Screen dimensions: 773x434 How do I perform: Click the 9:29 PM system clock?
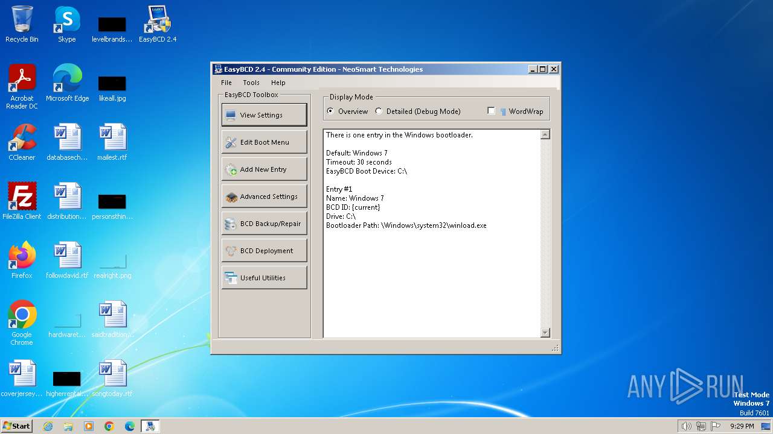tap(742, 426)
